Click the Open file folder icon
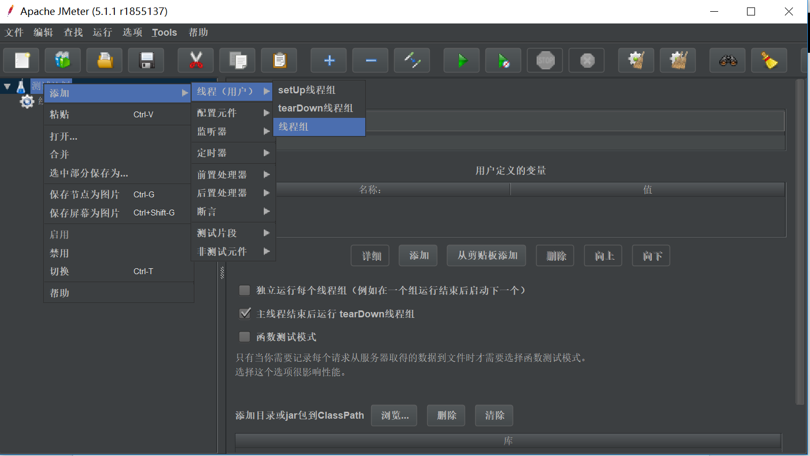Image resolution: width=810 pixels, height=456 pixels. (x=105, y=60)
